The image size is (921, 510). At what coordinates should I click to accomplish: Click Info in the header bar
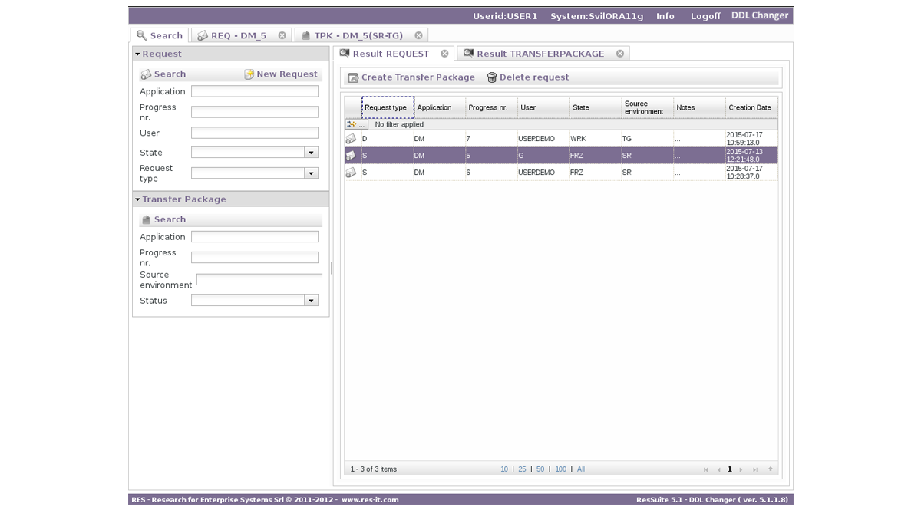[x=665, y=16]
